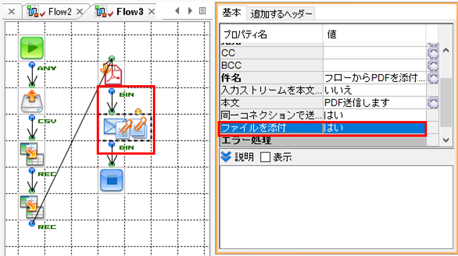Viewport: 458px width, 256px height.
Task: Select the blue End stop component
Action: click(x=112, y=180)
